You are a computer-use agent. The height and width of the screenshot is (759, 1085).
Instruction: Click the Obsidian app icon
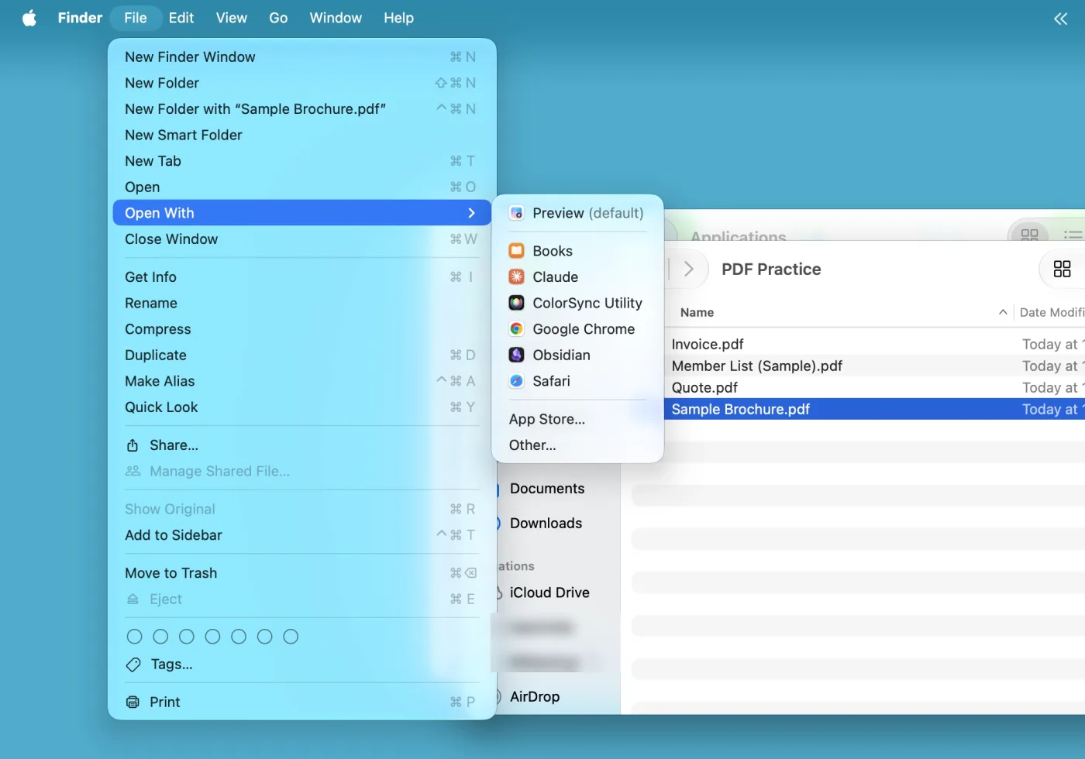coord(516,355)
